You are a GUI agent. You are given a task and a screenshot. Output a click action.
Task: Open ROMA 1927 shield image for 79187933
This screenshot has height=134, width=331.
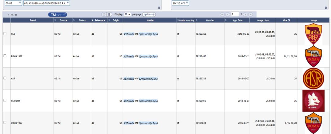[313, 123]
